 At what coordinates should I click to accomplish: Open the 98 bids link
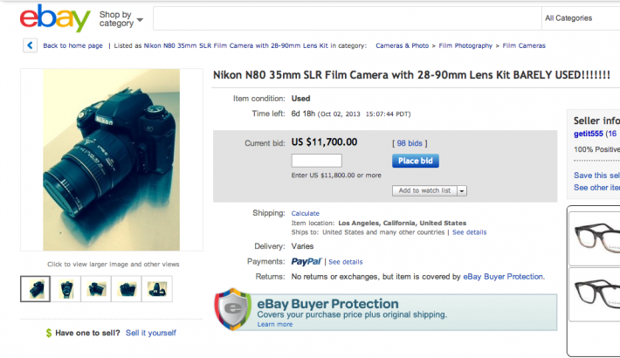click(410, 143)
